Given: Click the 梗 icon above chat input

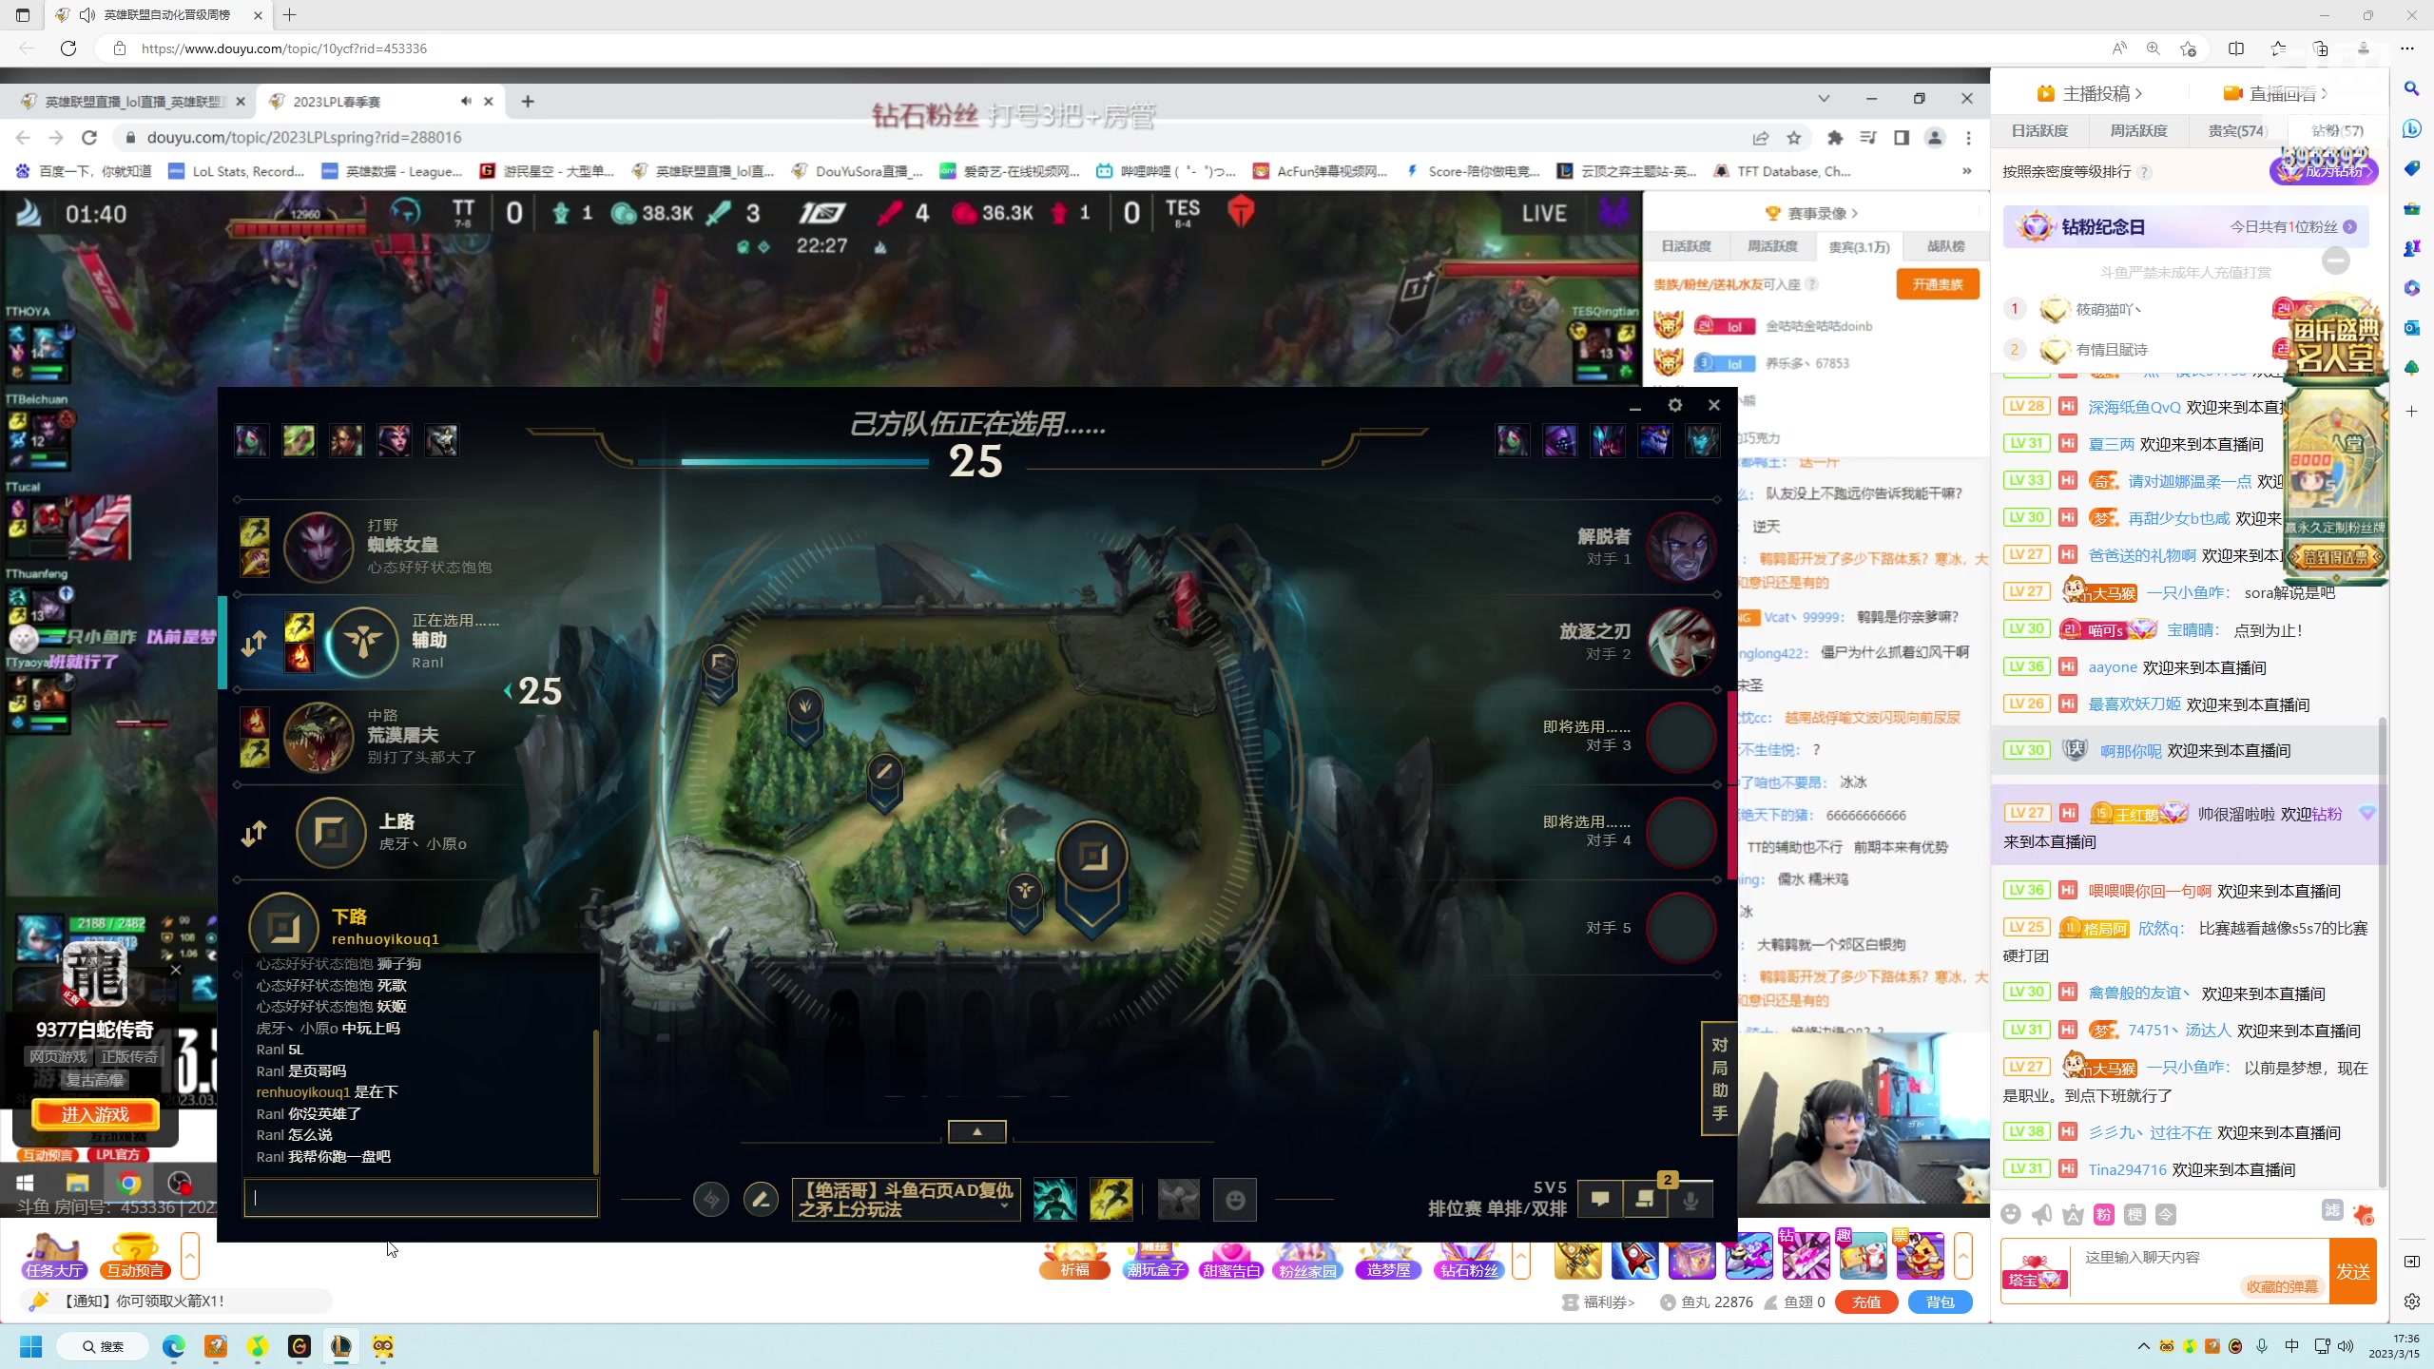Looking at the screenshot, I should tap(2135, 1214).
